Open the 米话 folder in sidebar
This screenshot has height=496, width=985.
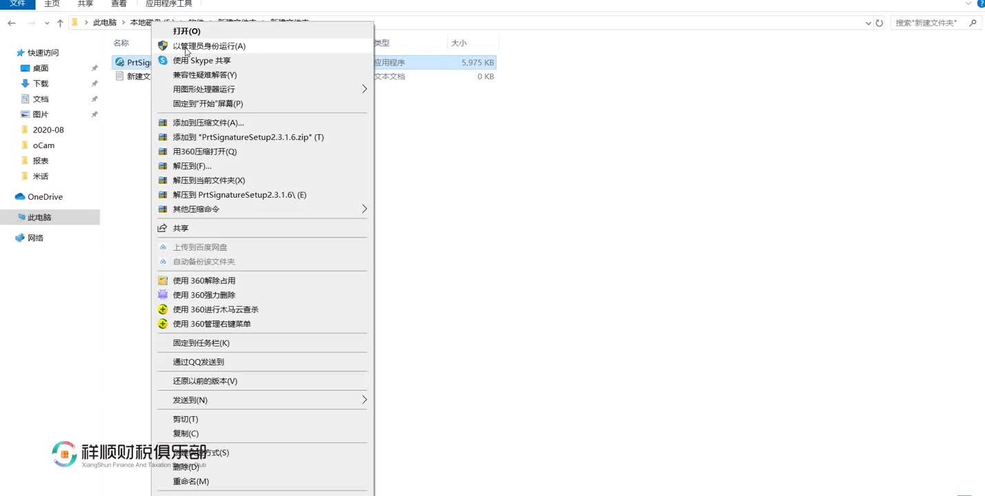tap(41, 176)
